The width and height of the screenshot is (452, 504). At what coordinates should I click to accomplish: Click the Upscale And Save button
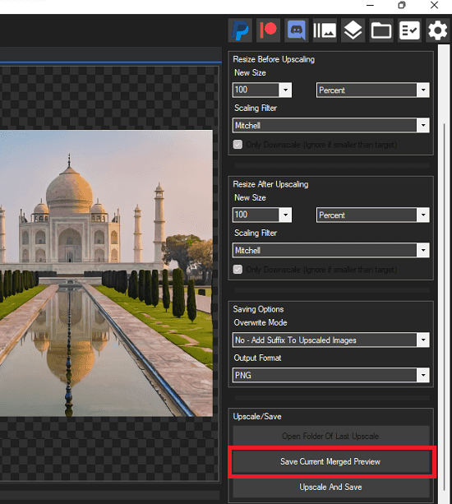[331, 488]
